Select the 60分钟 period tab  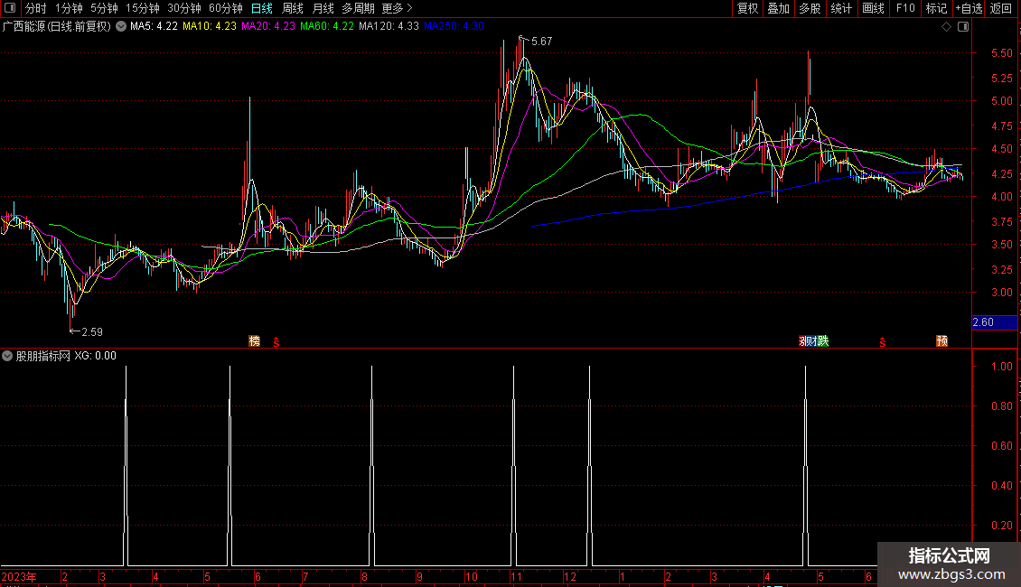point(226,8)
